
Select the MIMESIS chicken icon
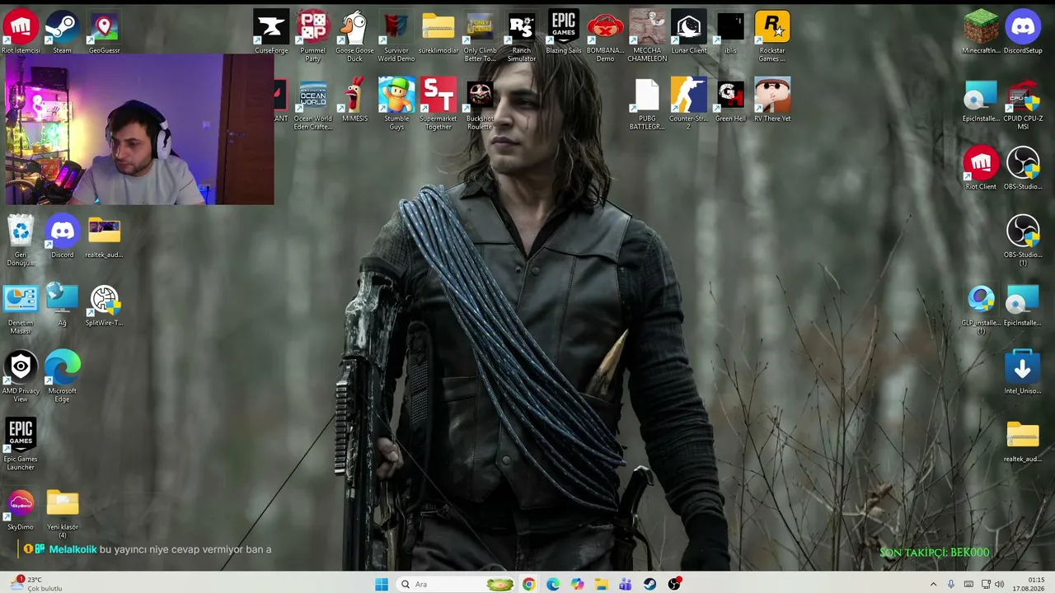[x=354, y=100]
